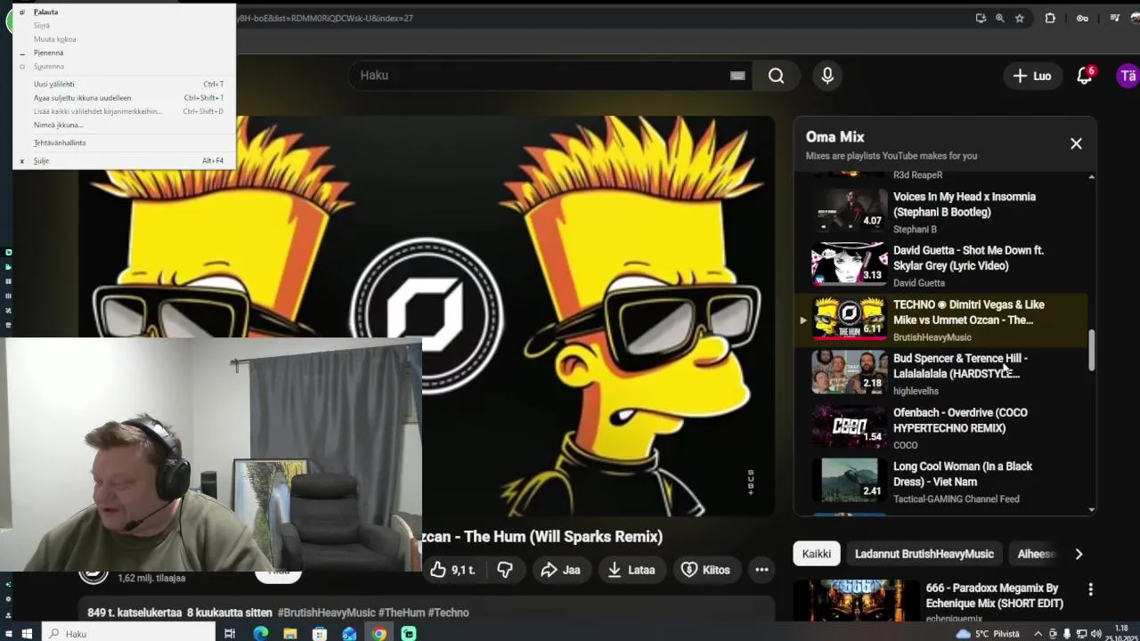Select Avaa suljettu ikkuna uudelleen
Viewport: 1140px width, 641px height.
coord(124,98)
